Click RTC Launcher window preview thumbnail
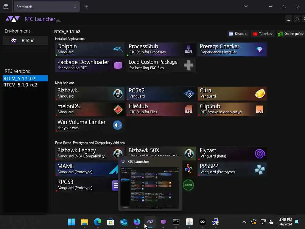Image resolution: width=305 pixels, height=229 pixels. click(150, 187)
